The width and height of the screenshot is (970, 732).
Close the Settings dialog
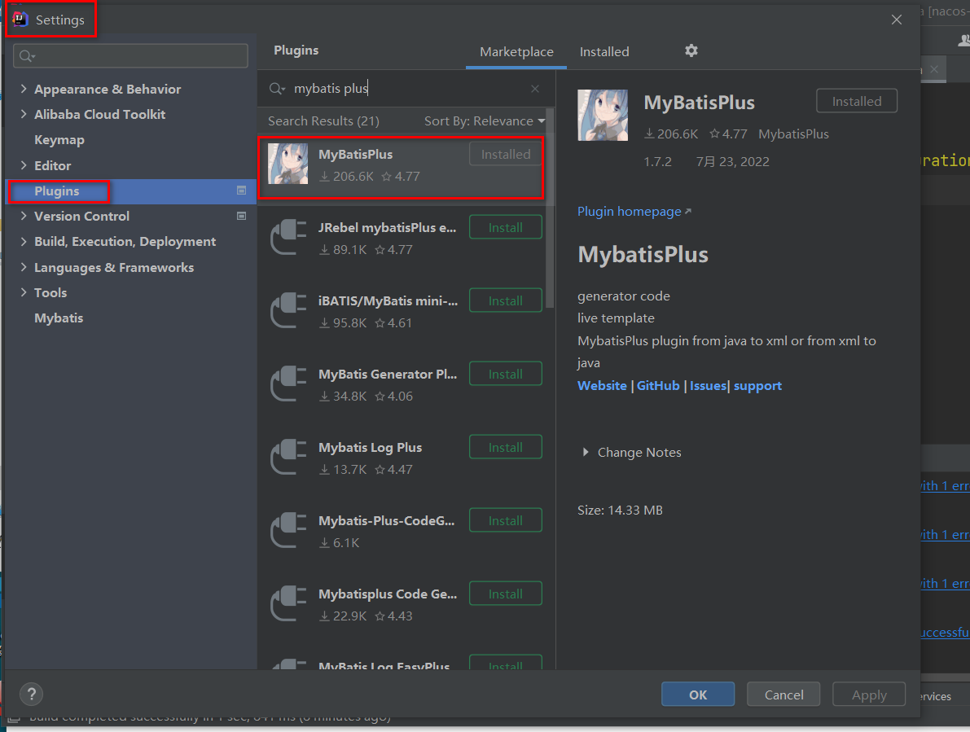pos(897,20)
